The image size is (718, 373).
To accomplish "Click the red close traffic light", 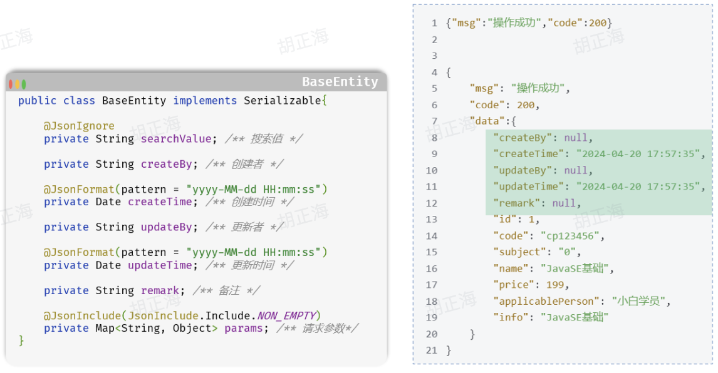I will pyautogui.click(x=10, y=84).
